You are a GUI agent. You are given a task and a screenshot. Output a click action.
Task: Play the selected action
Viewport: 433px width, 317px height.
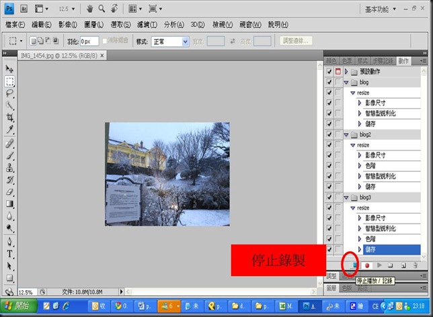[379, 265]
